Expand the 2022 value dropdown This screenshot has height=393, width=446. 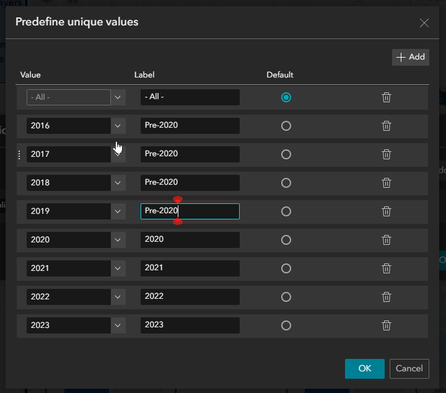118,297
